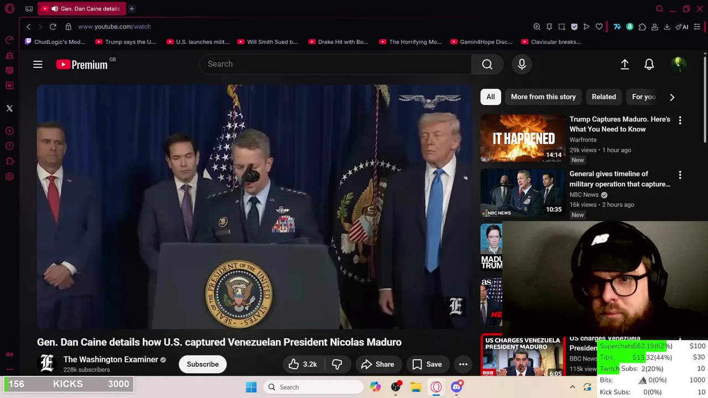Image resolution: width=708 pixels, height=398 pixels.
Task: Open The Washington Examiner channel name
Action: coord(111,359)
